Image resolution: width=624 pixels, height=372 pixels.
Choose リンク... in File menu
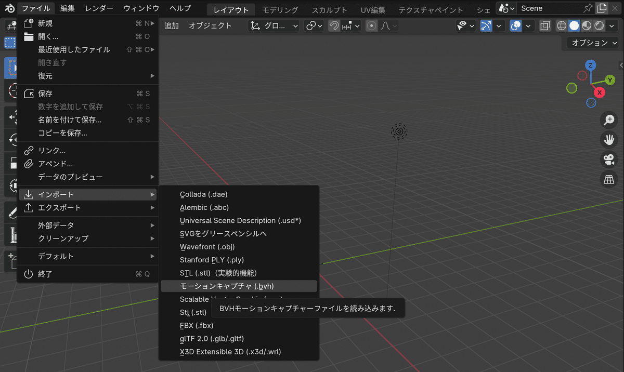pyautogui.click(x=88, y=151)
